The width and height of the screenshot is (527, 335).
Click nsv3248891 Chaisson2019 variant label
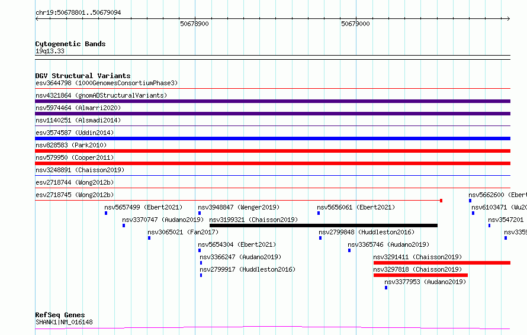click(80, 170)
